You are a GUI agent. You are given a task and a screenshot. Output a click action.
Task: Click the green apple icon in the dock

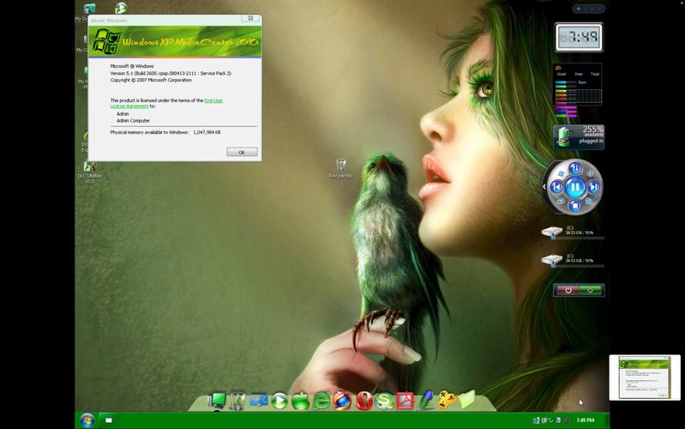pyautogui.click(x=301, y=401)
